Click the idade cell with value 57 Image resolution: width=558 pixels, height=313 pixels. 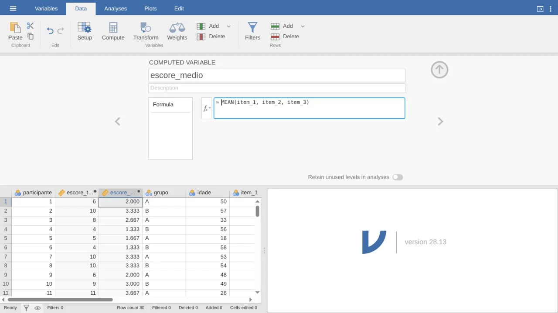pyautogui.click(x=208, y=211)
